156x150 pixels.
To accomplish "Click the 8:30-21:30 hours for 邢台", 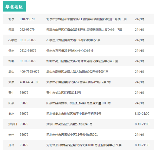I will tap(142, 145).
